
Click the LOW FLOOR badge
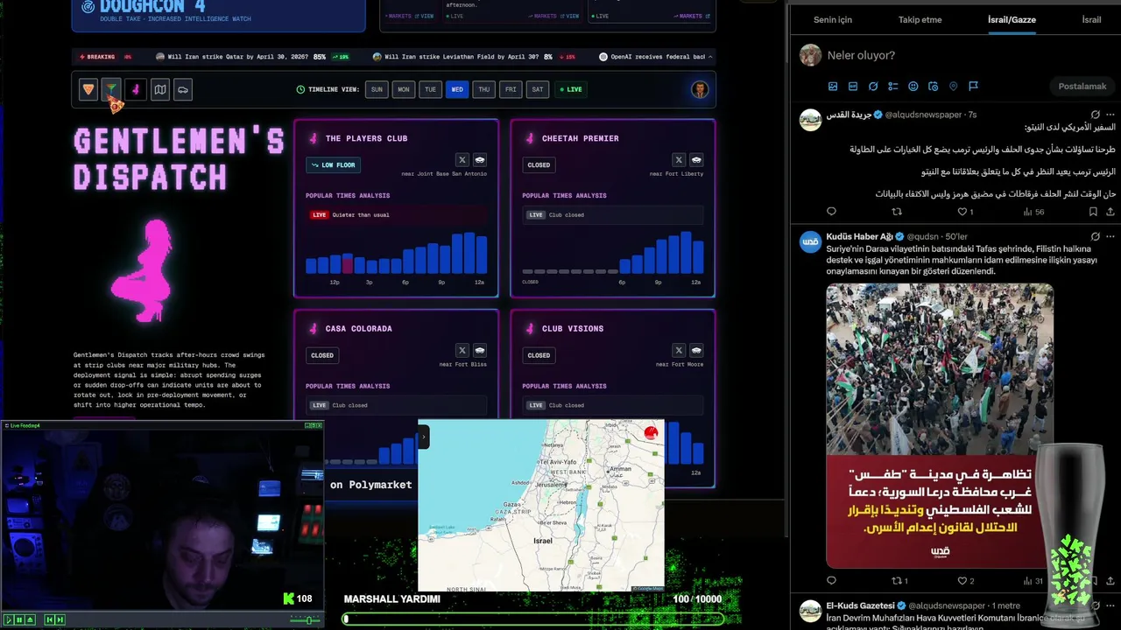333,164
